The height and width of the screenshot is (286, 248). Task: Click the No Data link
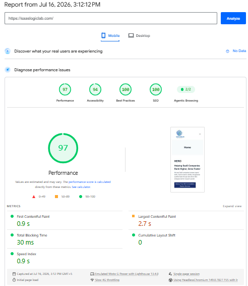(x=239, y=51)
